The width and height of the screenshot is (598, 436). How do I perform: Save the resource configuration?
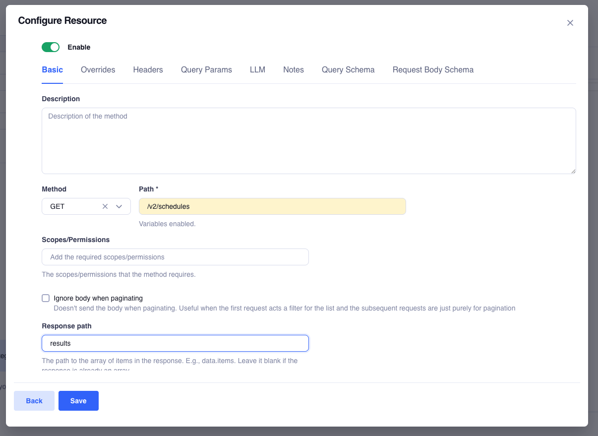[x=78, y=401]
